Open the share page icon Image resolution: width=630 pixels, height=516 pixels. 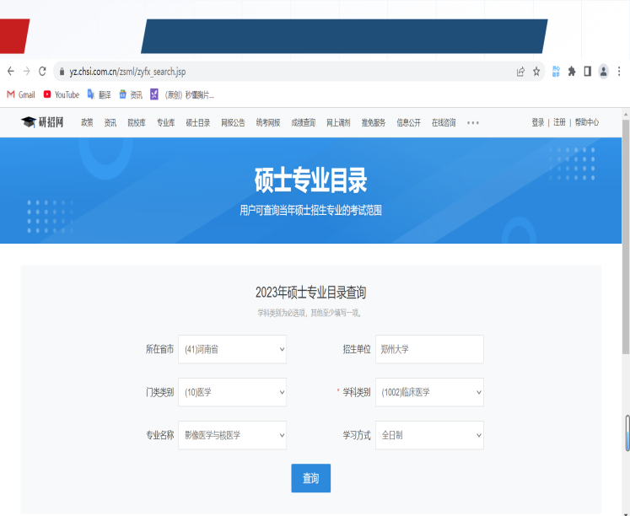520,72
